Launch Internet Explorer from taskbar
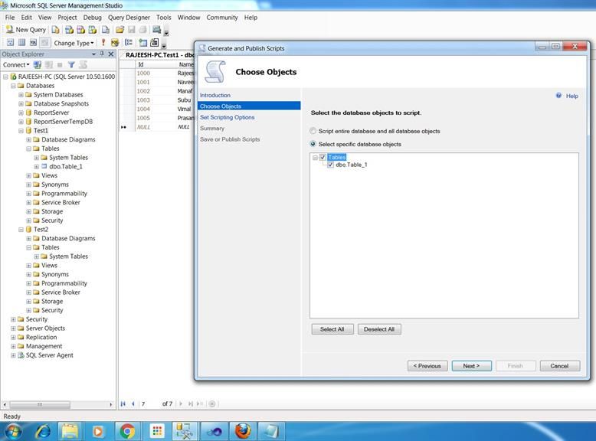Screen dimensions: 596x441 [43, 432]
